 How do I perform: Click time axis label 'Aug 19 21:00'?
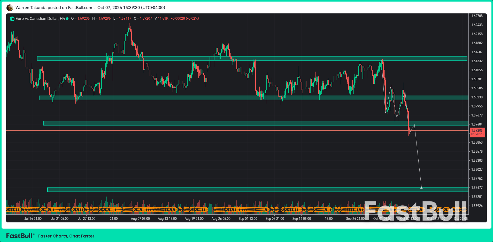(194, 218)
